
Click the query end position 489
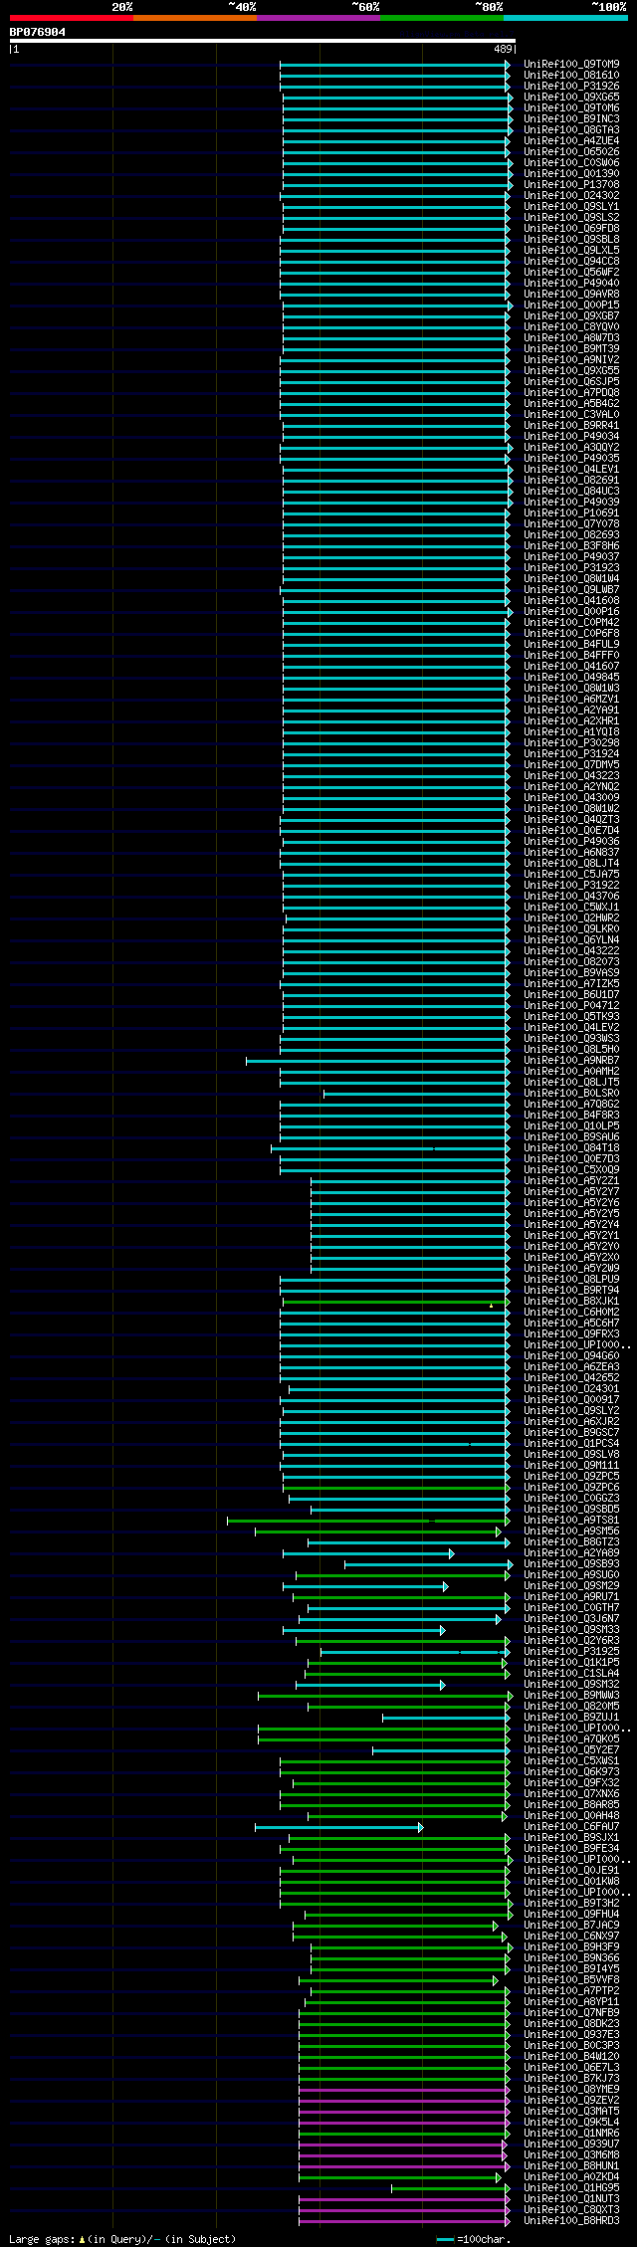(x=503, y=49)
